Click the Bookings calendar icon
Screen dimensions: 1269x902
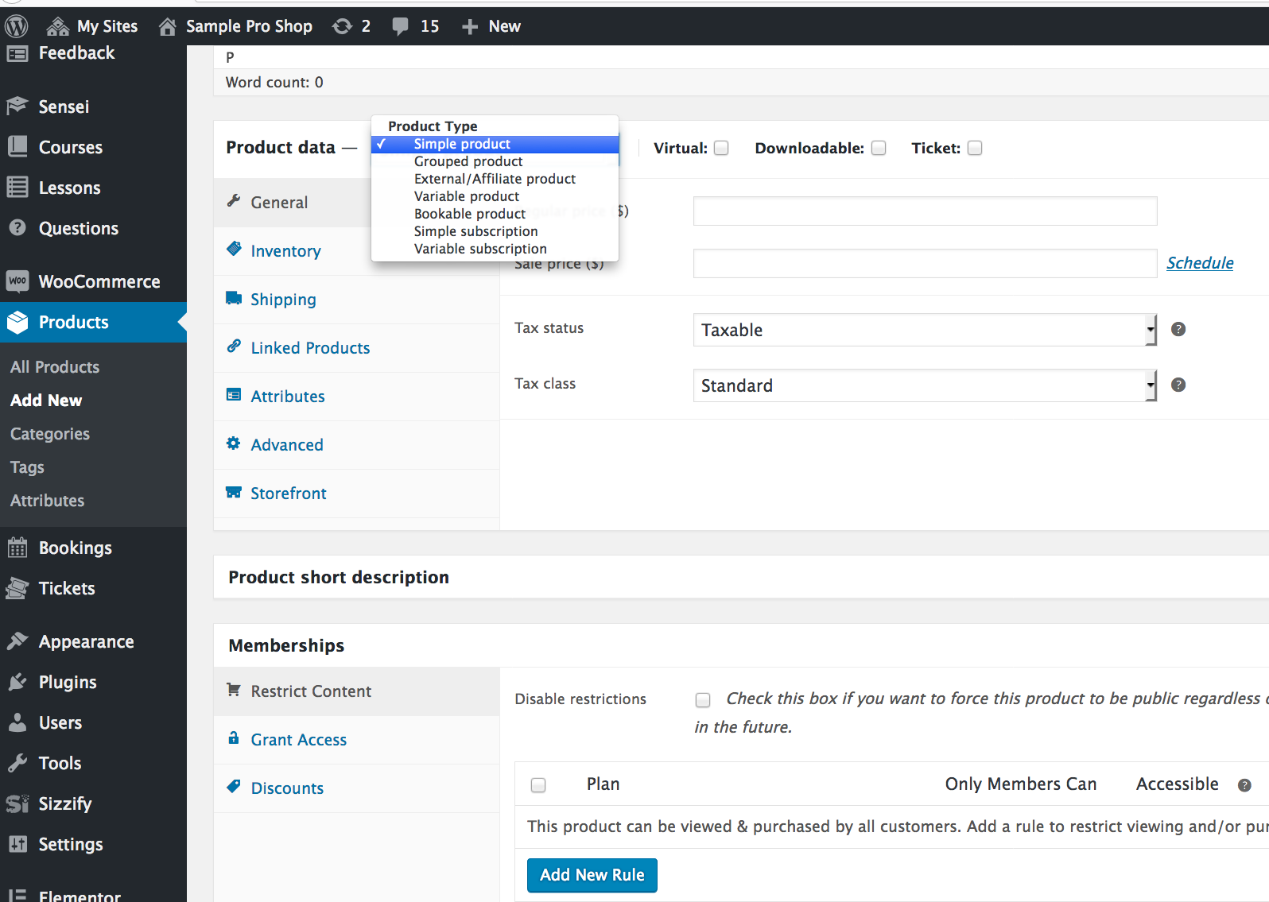tap(17, 548)
